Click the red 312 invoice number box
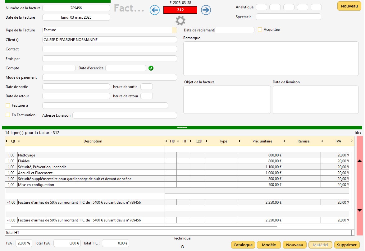Screen dimensions: 365x251 pos(180,10)
